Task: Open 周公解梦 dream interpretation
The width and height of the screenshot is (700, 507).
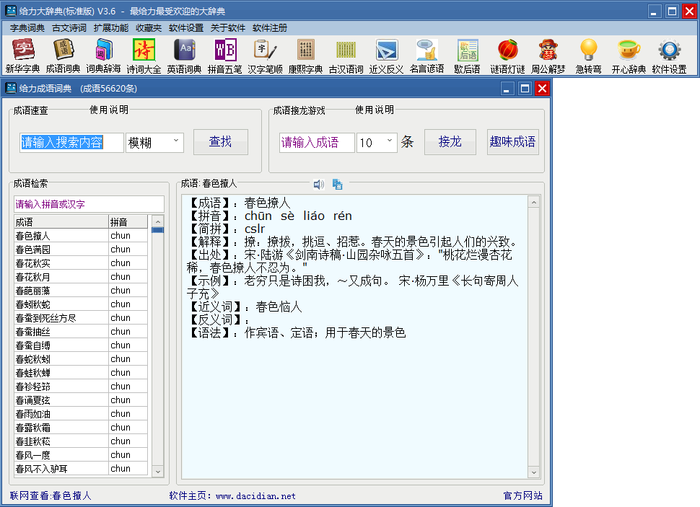Action: point(548,56)
